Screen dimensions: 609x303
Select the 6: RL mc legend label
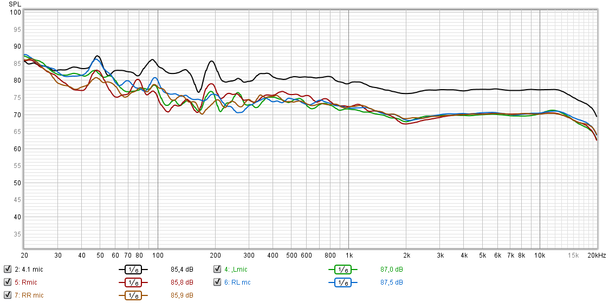[x=238, y=282]
